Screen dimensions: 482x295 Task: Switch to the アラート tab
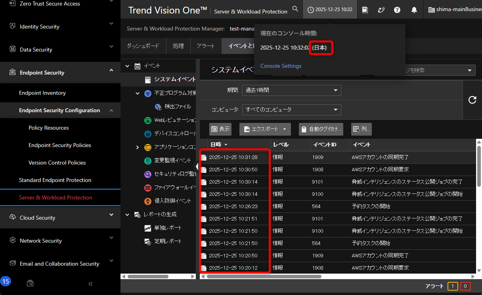pos(205,46)
